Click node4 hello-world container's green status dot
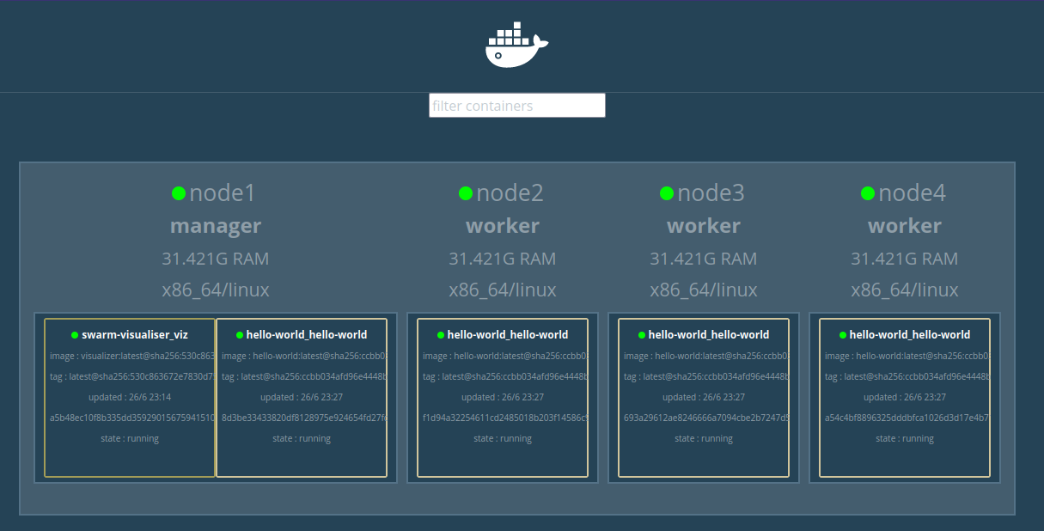 (x=843, y=335)
